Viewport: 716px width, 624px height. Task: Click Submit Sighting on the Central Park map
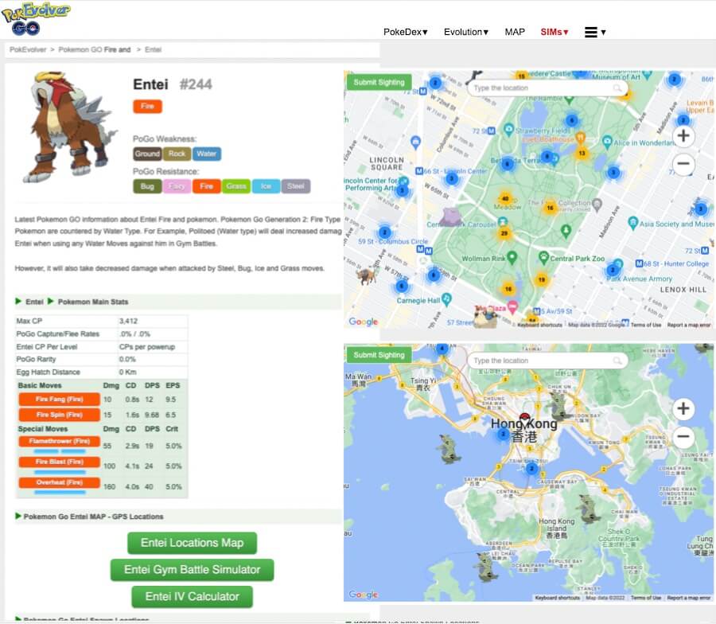point(379,82)
